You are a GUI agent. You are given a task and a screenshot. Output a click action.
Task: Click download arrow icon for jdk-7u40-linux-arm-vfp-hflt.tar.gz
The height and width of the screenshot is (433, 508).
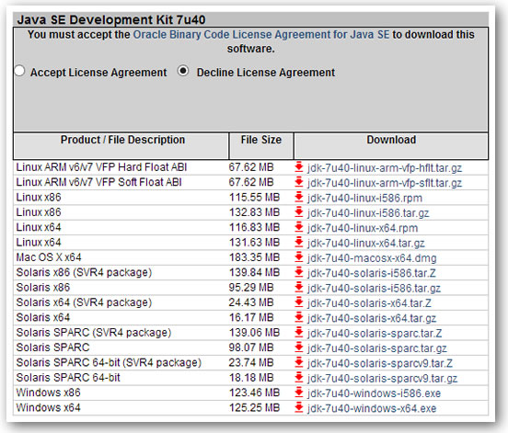[x=299, y=167]
